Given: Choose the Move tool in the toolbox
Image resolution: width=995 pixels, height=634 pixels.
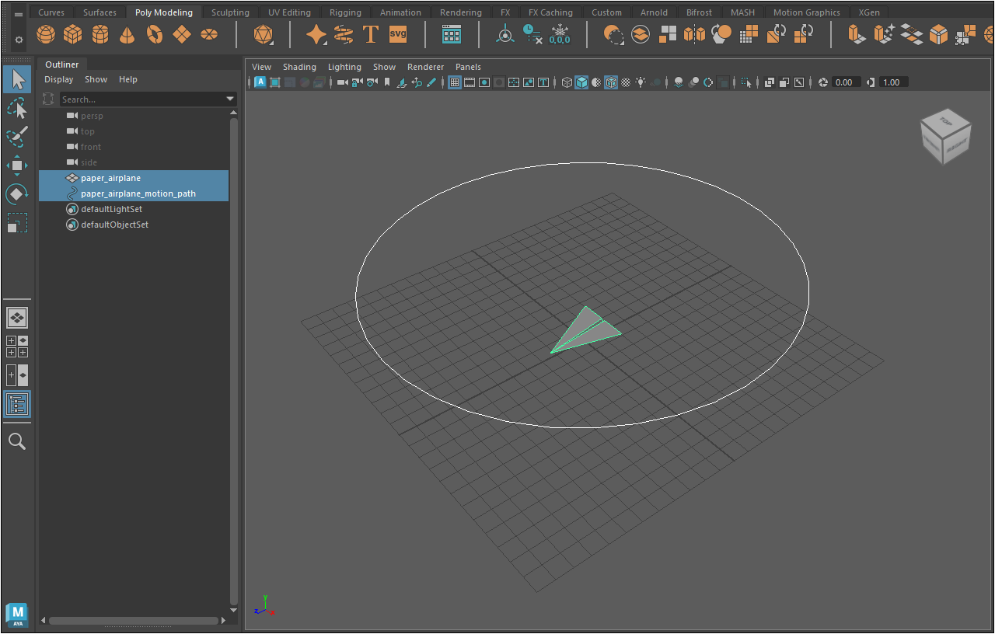Looking at the screenshot, I should [17, 165].
